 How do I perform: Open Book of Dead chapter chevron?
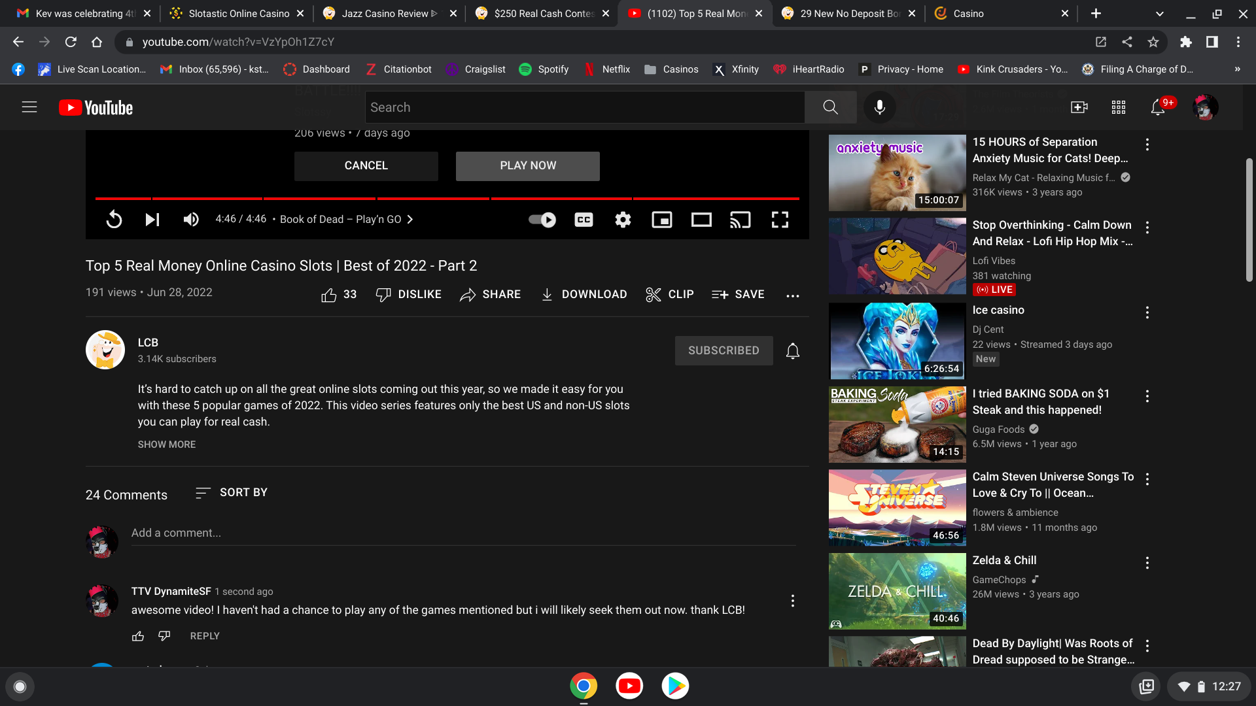point(410,220)
